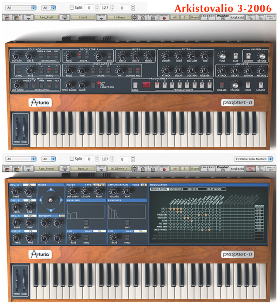Click the VS Filter CUTOFF knob

pos(85,192)
